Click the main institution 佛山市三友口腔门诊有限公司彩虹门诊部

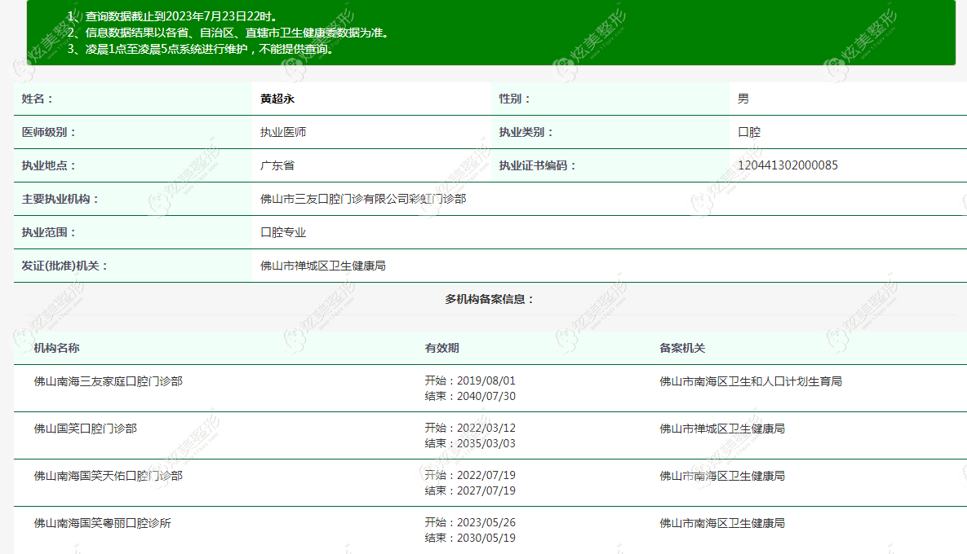click(363, 199)
